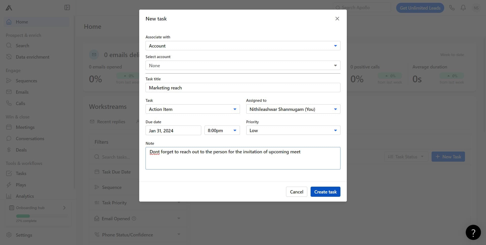The width and height of the screenshot is (486, 245).
Task: Click the Deals dollar icon
Action: 9,150
